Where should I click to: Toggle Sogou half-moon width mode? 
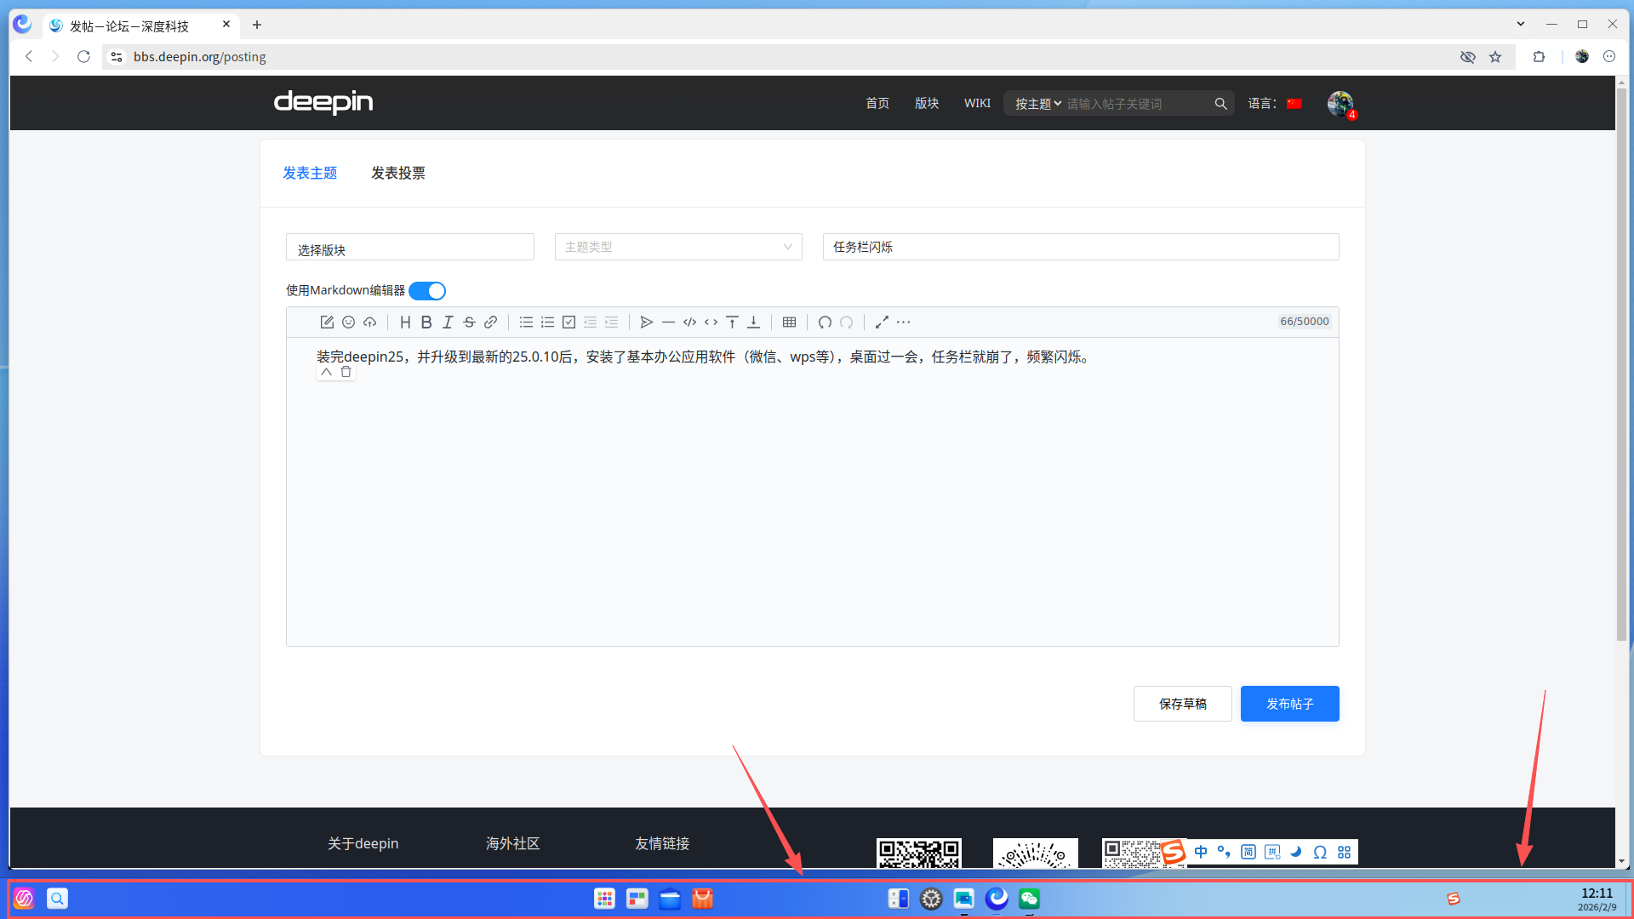[1296, 852]
